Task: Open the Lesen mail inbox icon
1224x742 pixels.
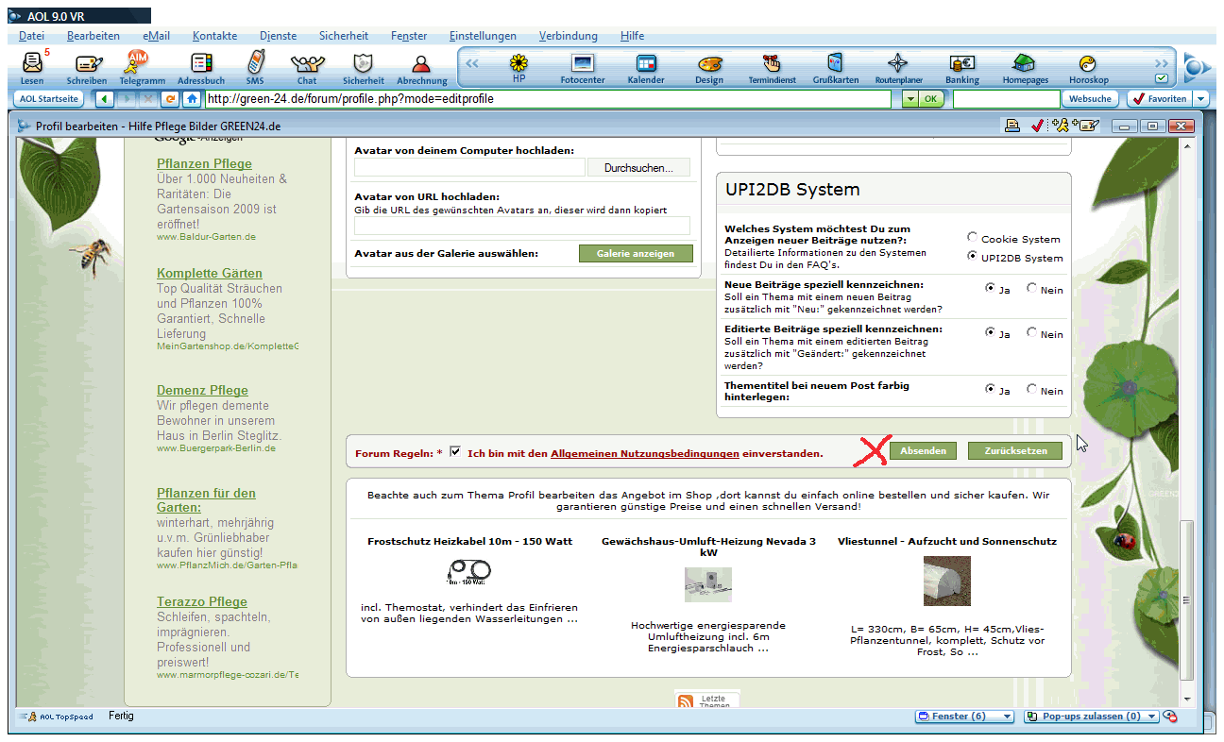Action: click(x=32, y=65)
